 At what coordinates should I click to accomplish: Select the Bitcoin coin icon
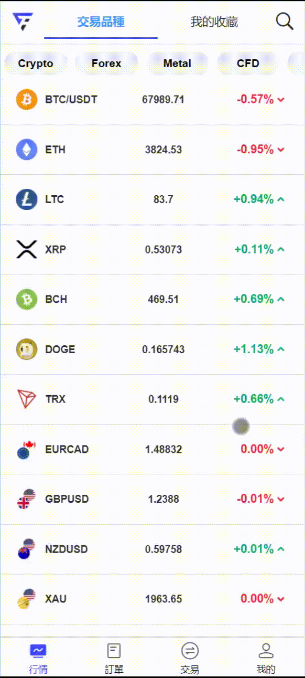(x=27, y=99)
